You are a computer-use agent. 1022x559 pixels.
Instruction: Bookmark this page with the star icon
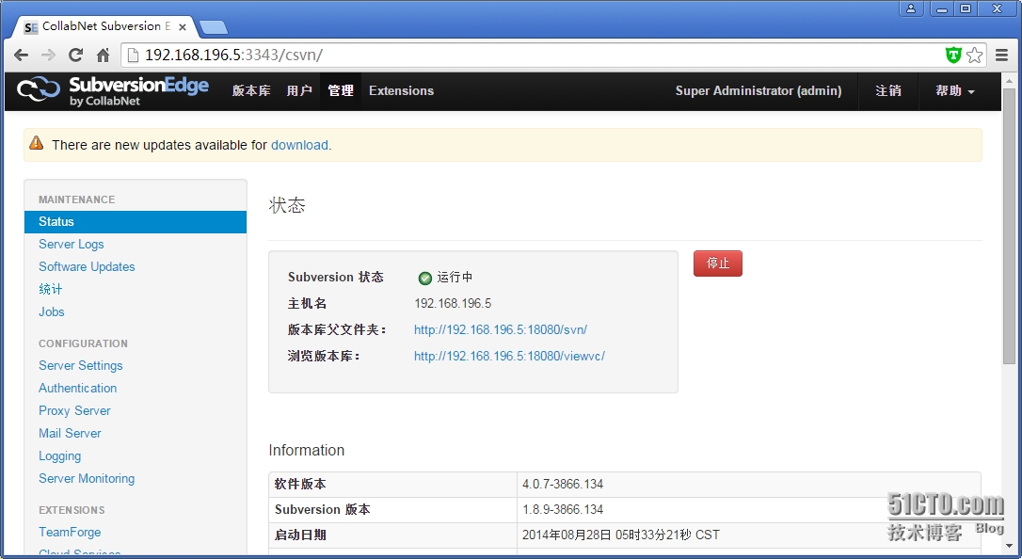pos(974,56)
